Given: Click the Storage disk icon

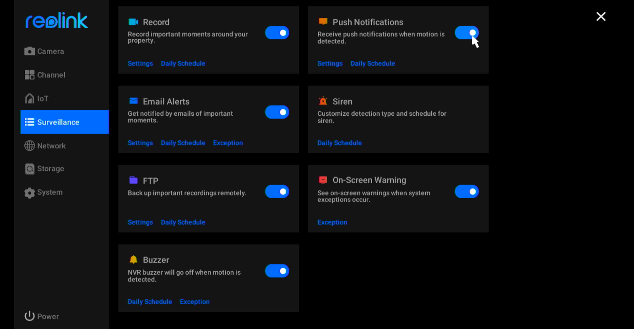Looking at the screenshot, I should (x=30, y=169).
